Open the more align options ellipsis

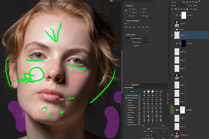[x=147, y=31]
